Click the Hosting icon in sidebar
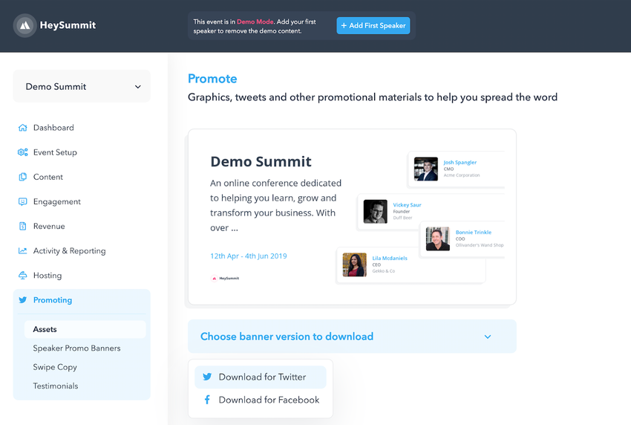 pyautogui.click(x=22, y=276)
